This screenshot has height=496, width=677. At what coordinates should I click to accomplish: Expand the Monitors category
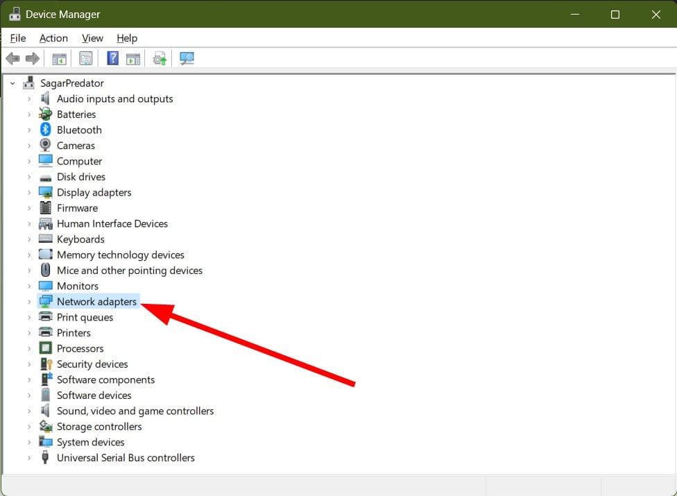pyautogui.click(x=29, y=287)
